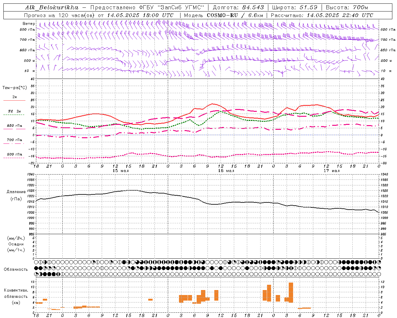Screen dimensions: 397x318
Task: Click the 10 м wind level label on left
Action: [x=30, y=71]
